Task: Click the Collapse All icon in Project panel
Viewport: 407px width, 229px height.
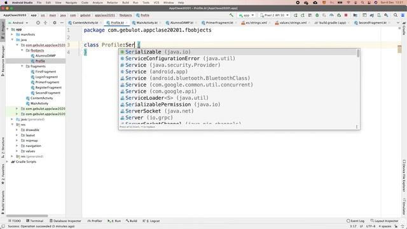Action: tap(45, 23)
